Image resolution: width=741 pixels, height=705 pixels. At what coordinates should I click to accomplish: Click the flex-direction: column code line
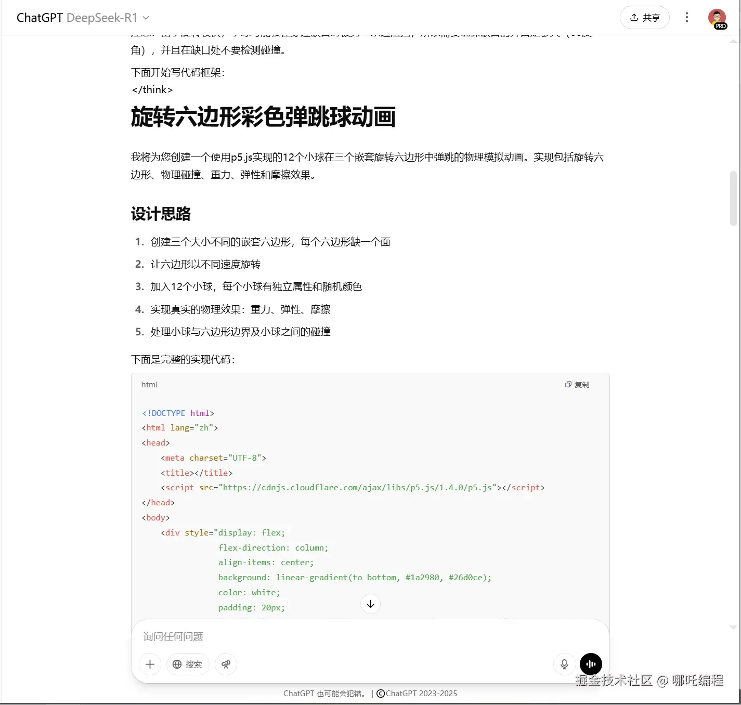[273, 547]
